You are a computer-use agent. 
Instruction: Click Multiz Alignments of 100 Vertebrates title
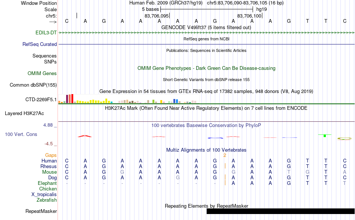pos(206,150)
